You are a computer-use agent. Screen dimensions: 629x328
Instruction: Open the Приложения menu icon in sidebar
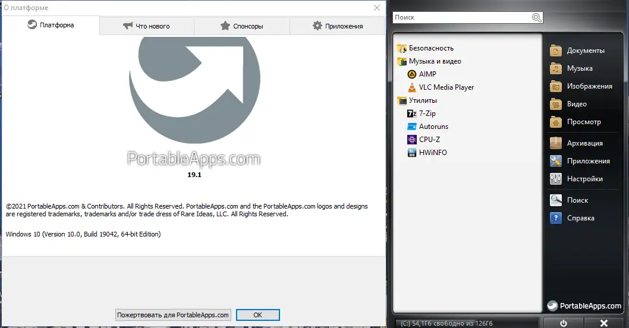pos(556,161)
